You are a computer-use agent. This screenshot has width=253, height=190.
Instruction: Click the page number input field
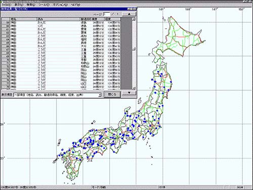107,14
